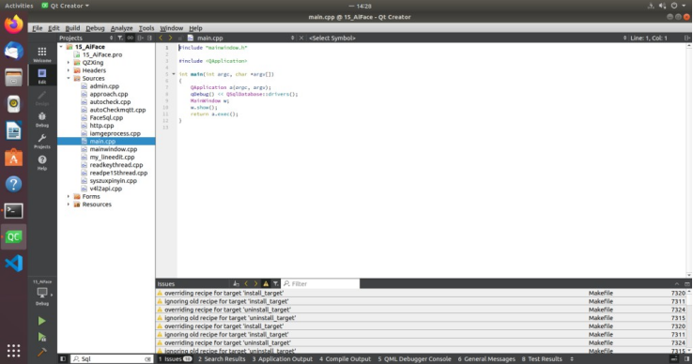Toggle the progress details button
The height and width of the screenshot is (364, 693).
coord(674,358)
